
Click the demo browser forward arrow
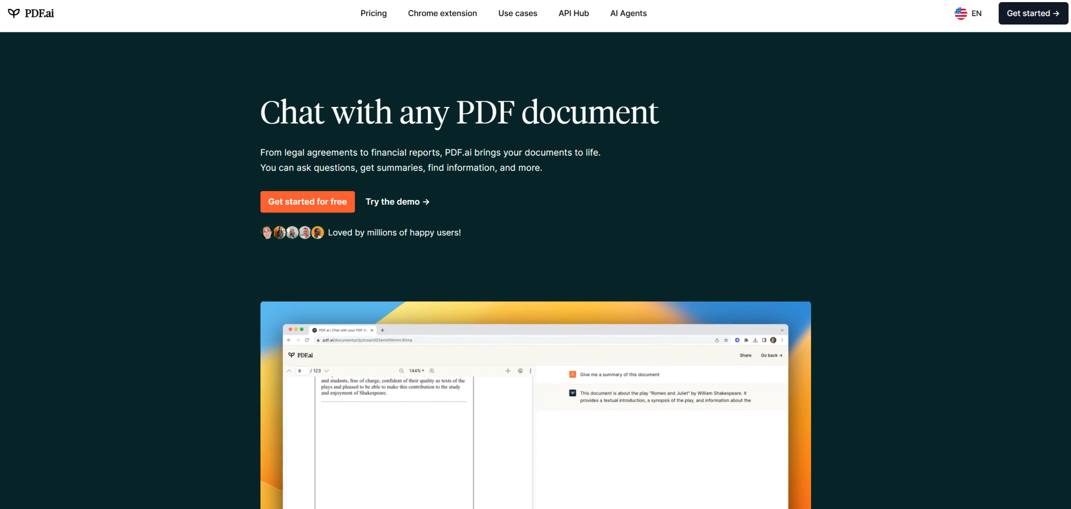tap(298, 340)
